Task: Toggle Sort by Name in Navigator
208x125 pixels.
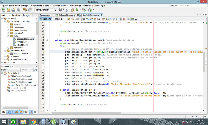Action: tap(31, 112)
